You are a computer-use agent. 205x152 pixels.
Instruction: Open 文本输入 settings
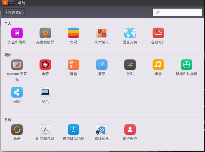(102, 33)
